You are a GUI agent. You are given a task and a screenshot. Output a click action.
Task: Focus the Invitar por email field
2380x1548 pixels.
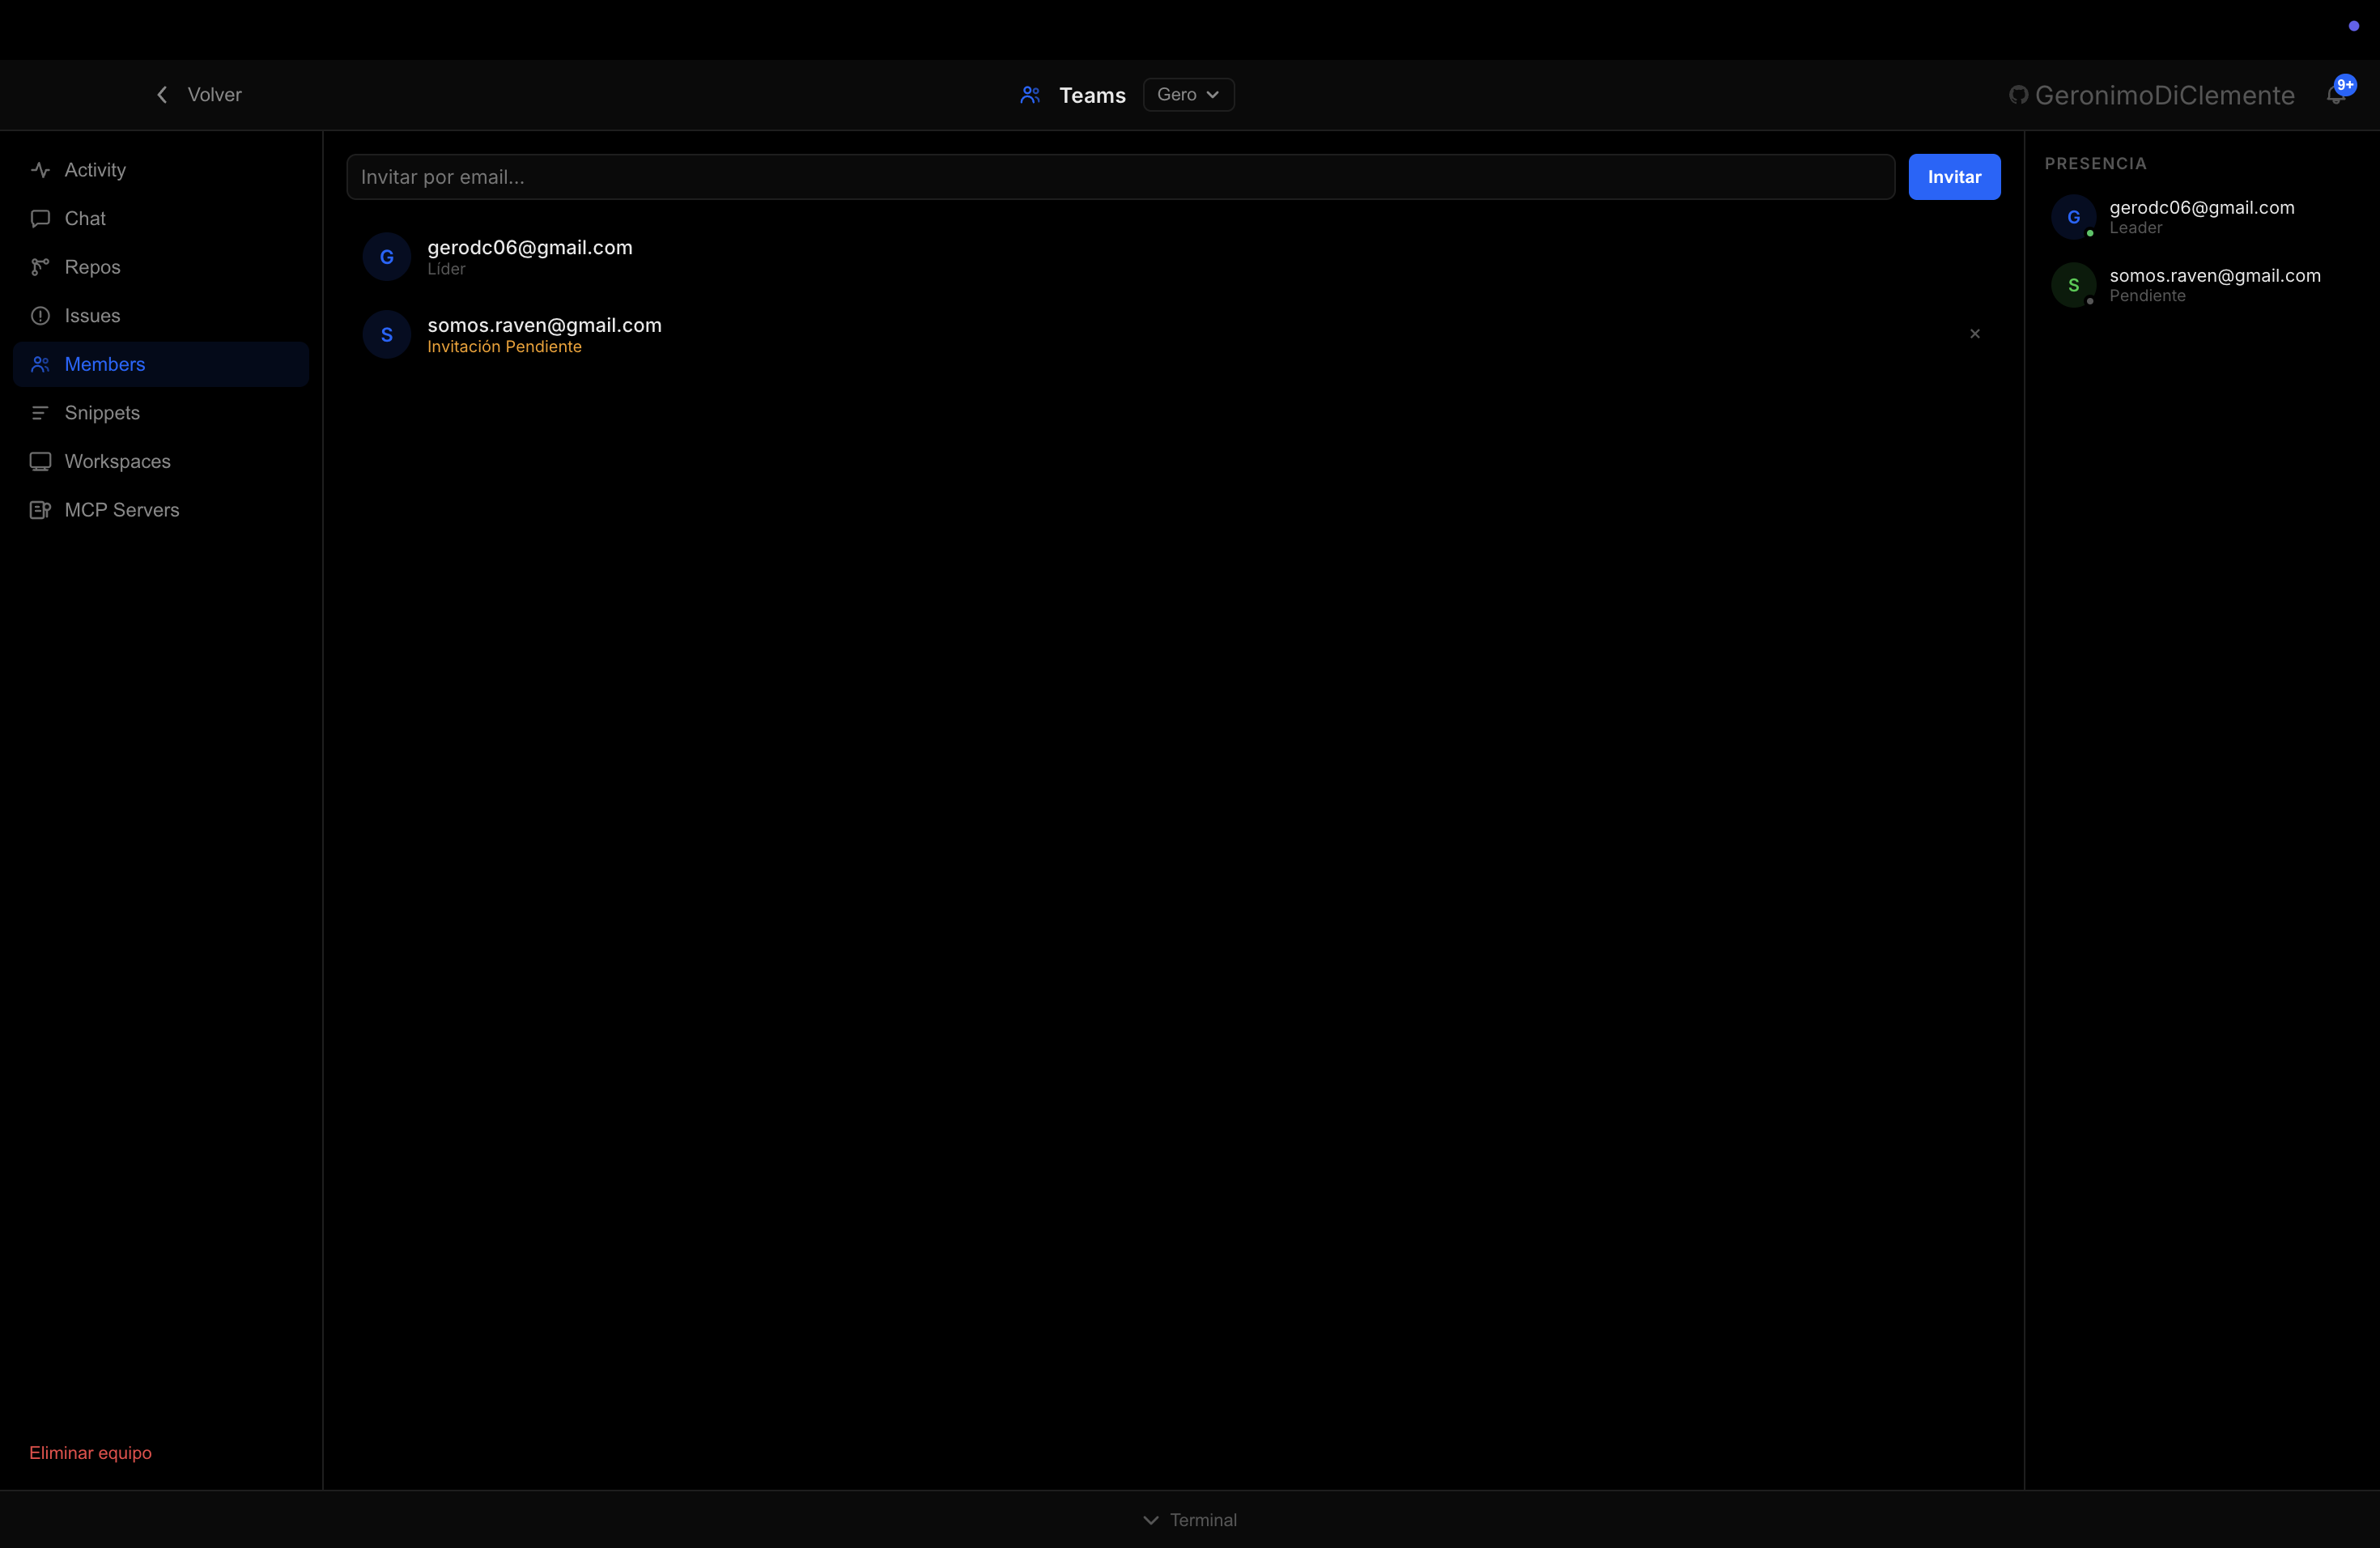[1120, 177]
